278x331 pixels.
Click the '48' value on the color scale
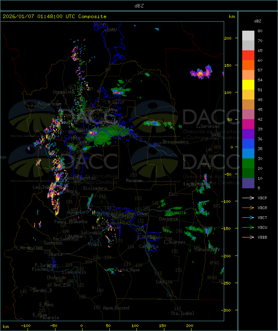point(260,99)
